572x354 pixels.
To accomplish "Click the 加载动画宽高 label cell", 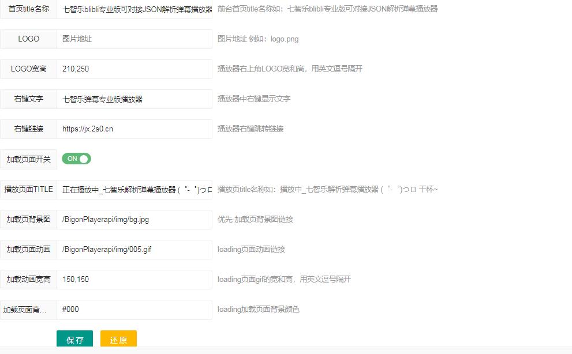I will (29, 280).
